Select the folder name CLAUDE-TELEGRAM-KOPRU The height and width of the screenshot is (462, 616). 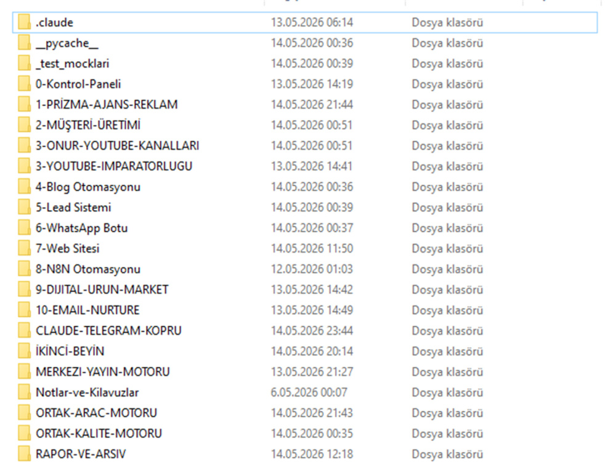[x=108, y=331]
